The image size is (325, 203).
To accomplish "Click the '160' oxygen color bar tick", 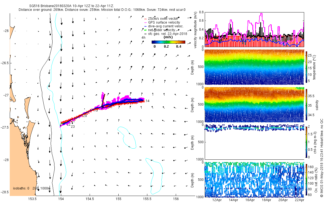I will pyautogui.click(x=311, y=168).
